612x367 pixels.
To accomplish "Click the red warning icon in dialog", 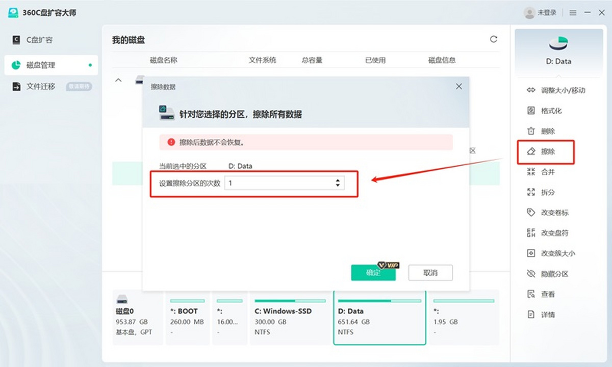I will pyautogui.click(x=171, y=142).
